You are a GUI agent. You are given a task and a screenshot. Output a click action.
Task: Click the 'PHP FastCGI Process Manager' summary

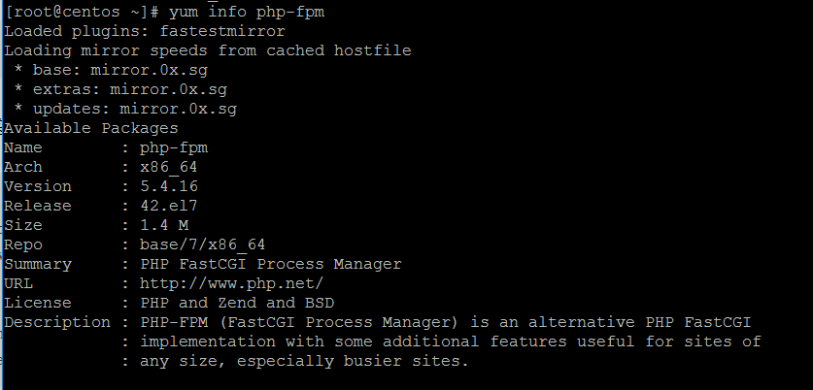pyautogui.click(x=271, y=264)
